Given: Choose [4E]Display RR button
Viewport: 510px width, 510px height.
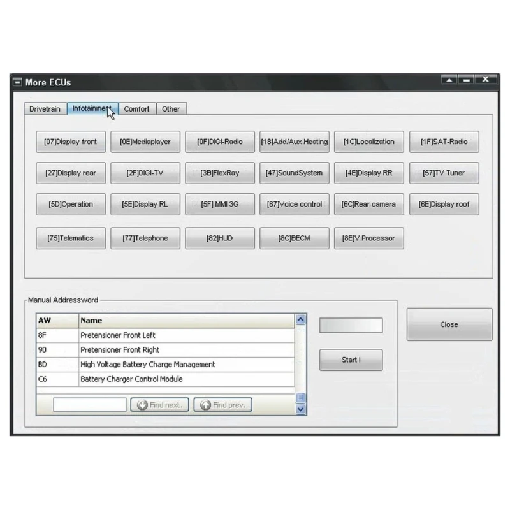Looking at the screenshot, I should pos(369,173).
